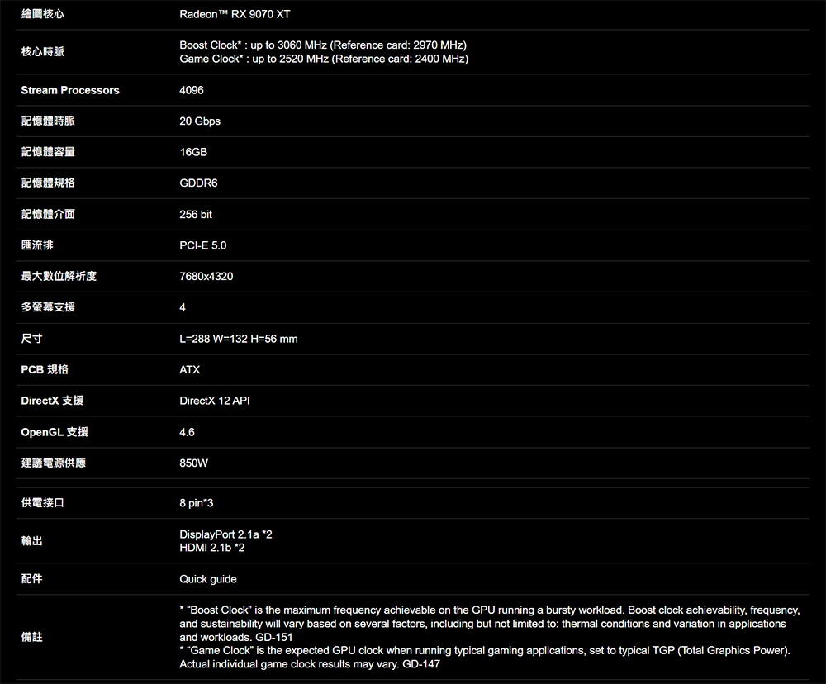The image size is (826, 684).
Task: Click the "輸出" row label
Action: pyautogui.click(x=31, y=541)
